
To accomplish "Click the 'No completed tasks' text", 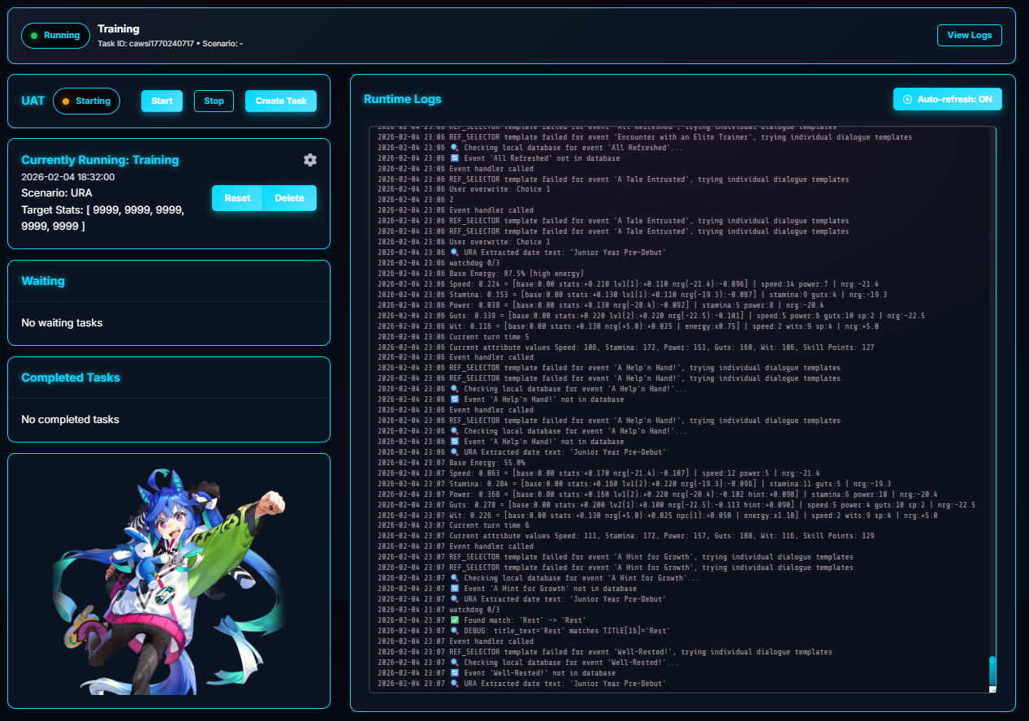I will click(x=70, y=420).
